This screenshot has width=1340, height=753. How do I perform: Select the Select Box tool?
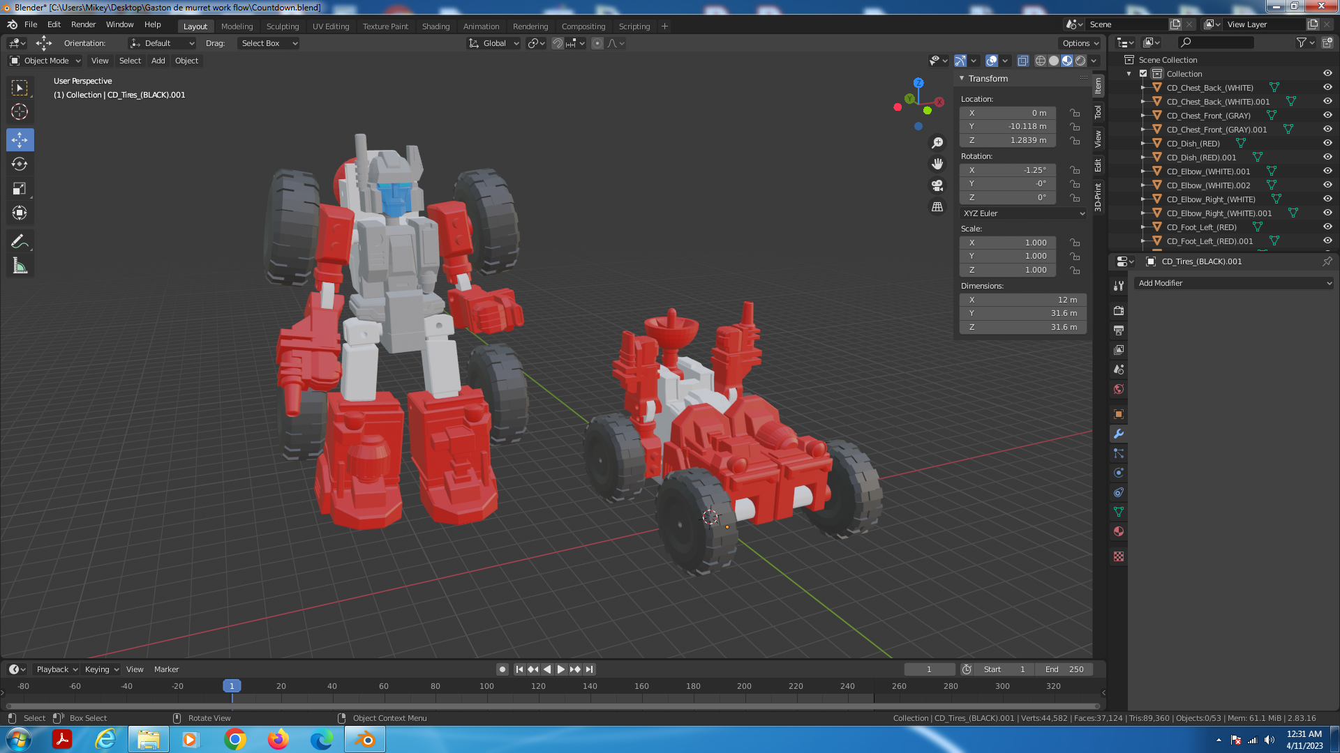pos(20,88)
